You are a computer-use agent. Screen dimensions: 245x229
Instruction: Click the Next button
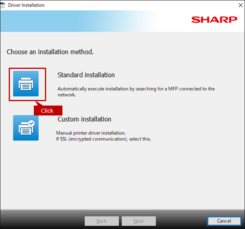(x=139, y=221)
